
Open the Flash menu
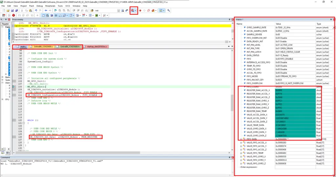(x=31, y=6)
